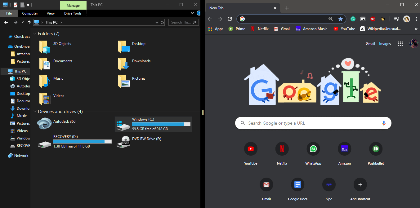Expand the File Explorer ribbon chevron
Screen dimensions: 420x208
(193, 13)
